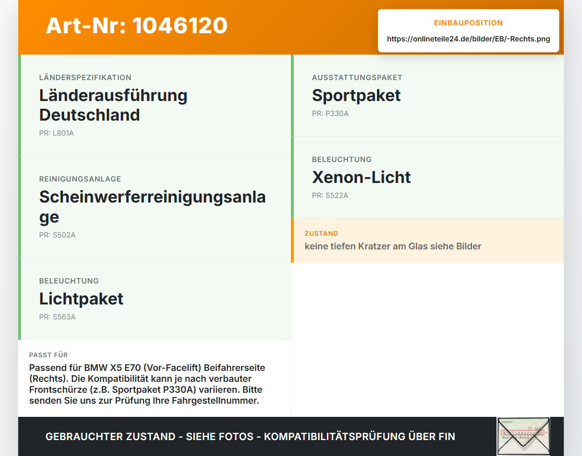The height and width of the screenshot is (456, 582).
Task: Click the LÄNDERSPEZIFIKATION category label
Action: click(x=85, y=78)
